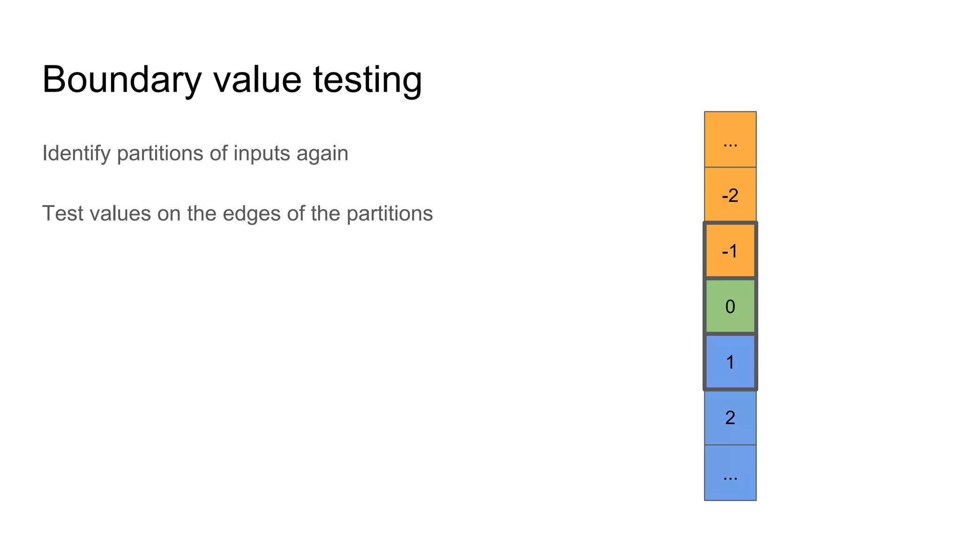The height and width of the screenshot is (542, 964).
Task: Click the blue box labeled 2
Action: (x=730, y=417)
